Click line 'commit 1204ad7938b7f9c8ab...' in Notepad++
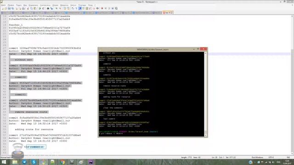This screenshot has width=294, height=165. pos(45,48)
